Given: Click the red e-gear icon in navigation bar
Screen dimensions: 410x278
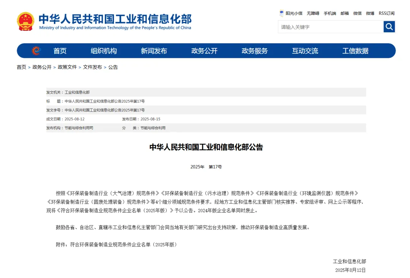Looking at the screenshot, I should (x=36, y=51).
